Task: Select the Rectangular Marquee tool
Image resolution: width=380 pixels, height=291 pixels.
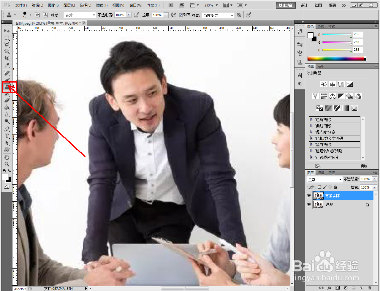Action: coord(7,38)
